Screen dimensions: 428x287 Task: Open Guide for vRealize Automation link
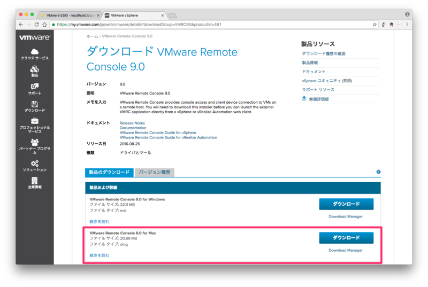tap(168, 137)
